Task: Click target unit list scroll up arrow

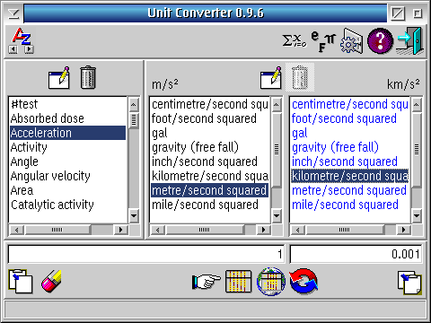Action: [x=417, y=105]
